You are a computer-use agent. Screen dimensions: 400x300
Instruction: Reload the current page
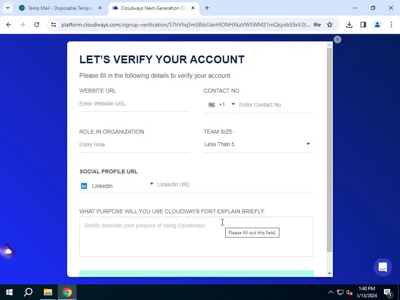pos(37,25)
